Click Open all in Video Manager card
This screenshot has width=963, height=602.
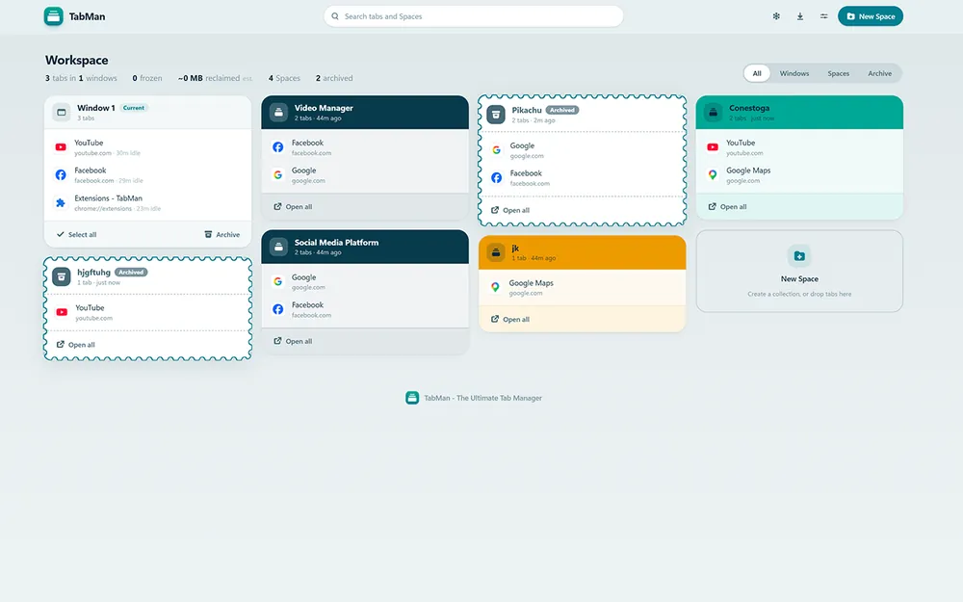coord(293,207)
